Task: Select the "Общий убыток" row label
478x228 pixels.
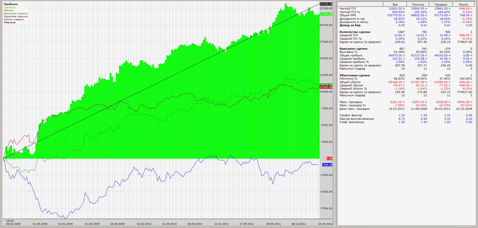Action: point(350,82)
